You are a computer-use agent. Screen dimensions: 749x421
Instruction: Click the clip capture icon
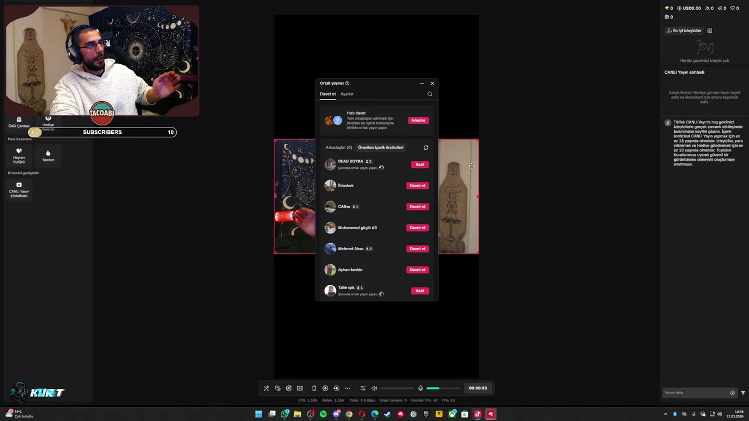point(336,388)
